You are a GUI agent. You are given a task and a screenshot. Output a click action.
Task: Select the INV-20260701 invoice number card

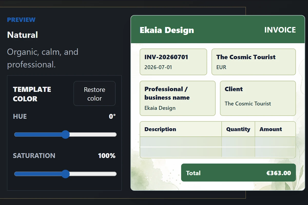(x=173, y=62)
